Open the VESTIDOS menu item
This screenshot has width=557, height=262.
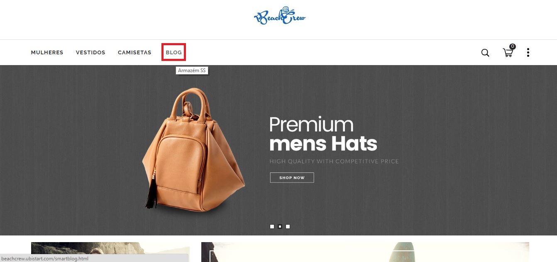(x=90, y=53)
